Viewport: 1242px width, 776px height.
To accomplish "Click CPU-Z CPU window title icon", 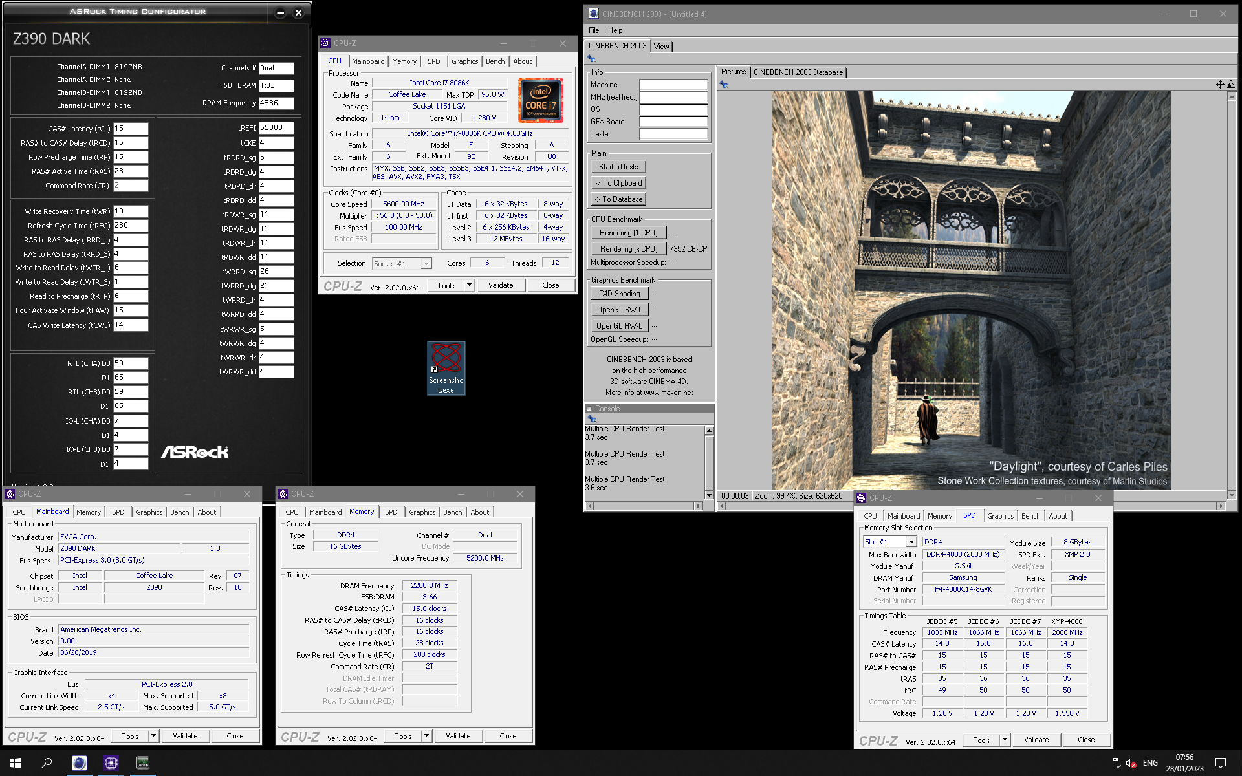I will point(325,43).
